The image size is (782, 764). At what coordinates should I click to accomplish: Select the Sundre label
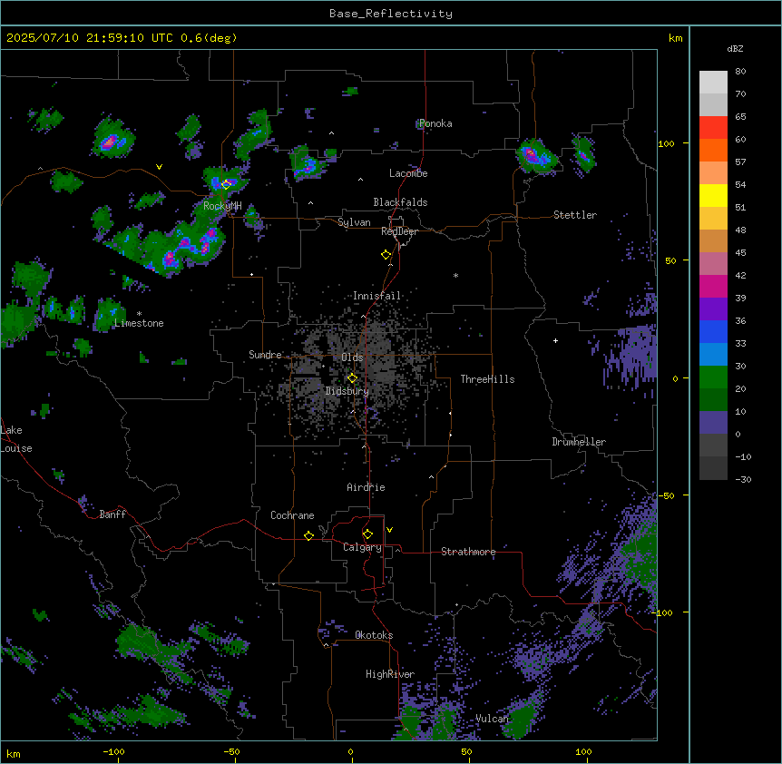265,355
